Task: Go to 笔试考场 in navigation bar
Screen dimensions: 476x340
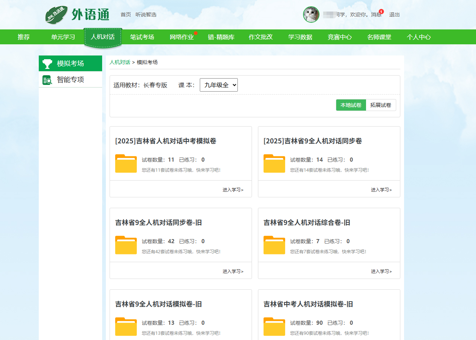Action: click(142, 37)
